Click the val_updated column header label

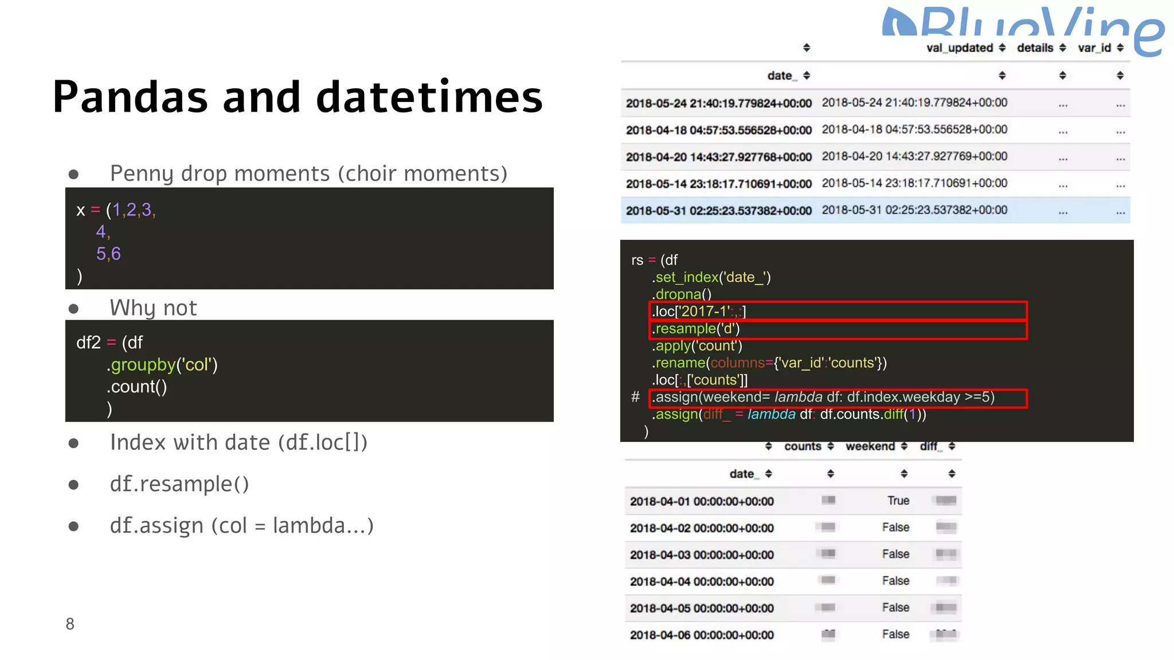[x=960, y=48]
